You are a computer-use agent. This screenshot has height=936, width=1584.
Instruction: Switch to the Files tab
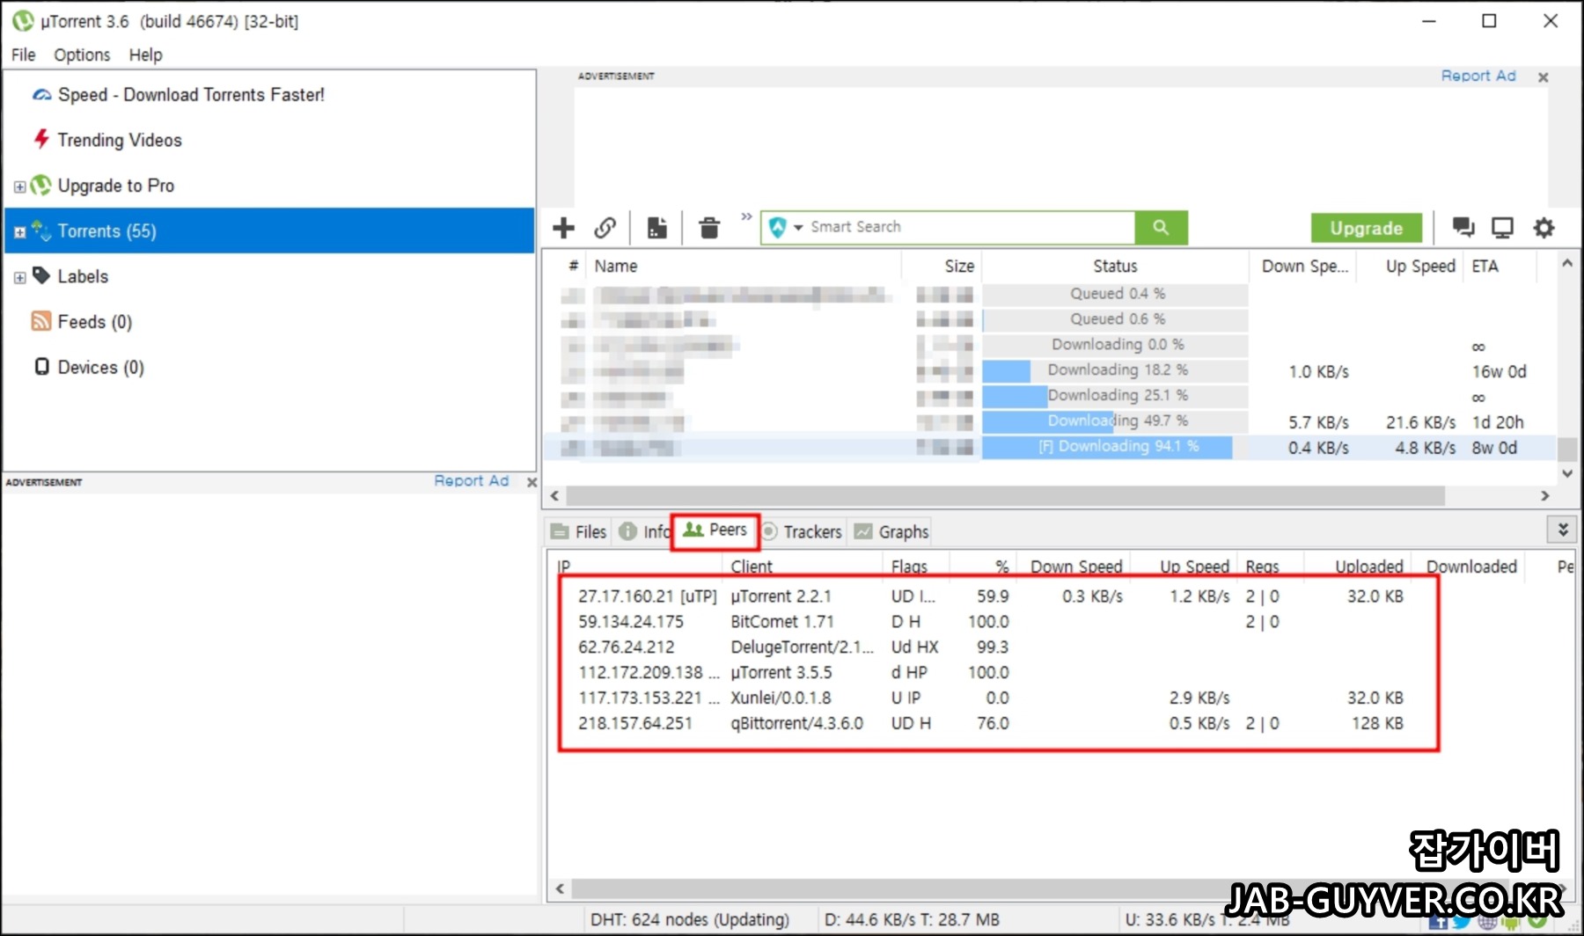(x=578, y=531)
